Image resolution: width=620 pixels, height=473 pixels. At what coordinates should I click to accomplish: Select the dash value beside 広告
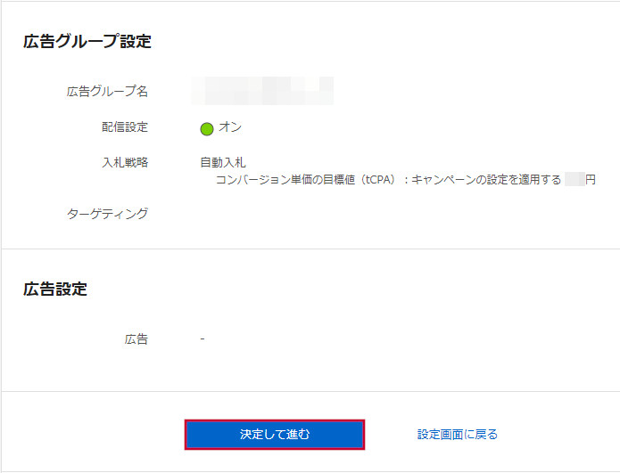tap(203, 338)
